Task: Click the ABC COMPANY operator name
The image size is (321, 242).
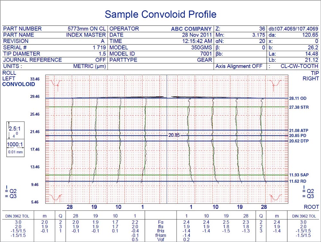Action: coord(191,29)
